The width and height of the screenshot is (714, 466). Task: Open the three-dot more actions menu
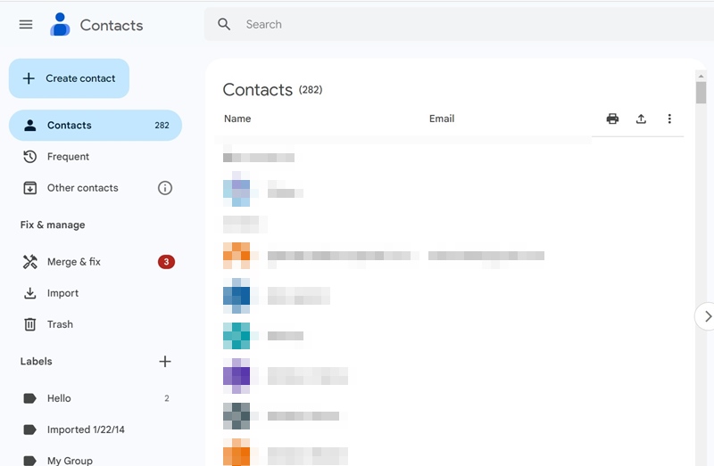[x=669, y=119]
